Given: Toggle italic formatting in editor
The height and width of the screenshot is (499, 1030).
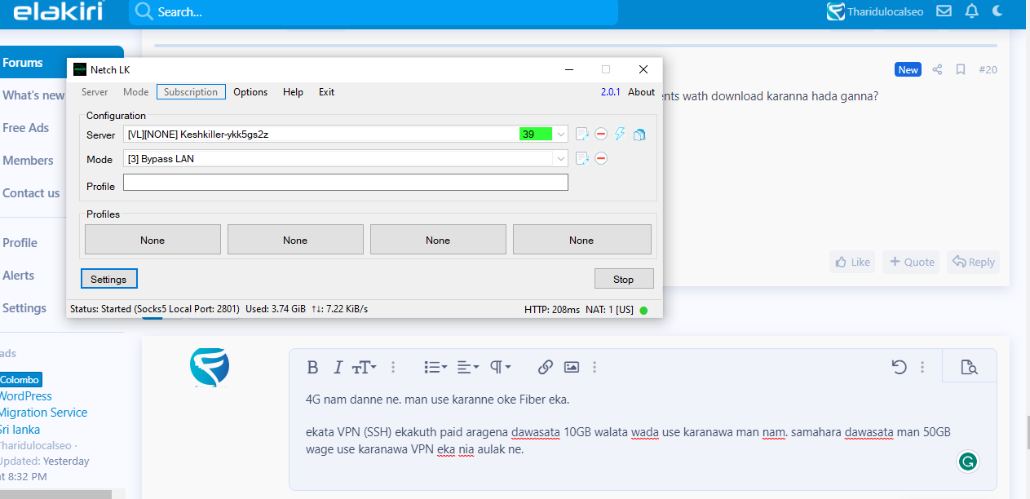Looking at the screenshot, I should coord(338,368).
